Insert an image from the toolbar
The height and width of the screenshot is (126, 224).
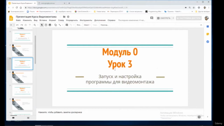pos(50,25)
